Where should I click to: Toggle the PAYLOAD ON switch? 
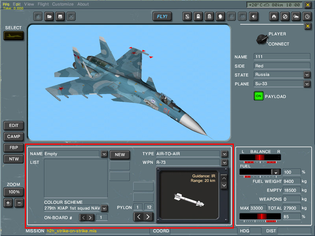coord(259,96)
